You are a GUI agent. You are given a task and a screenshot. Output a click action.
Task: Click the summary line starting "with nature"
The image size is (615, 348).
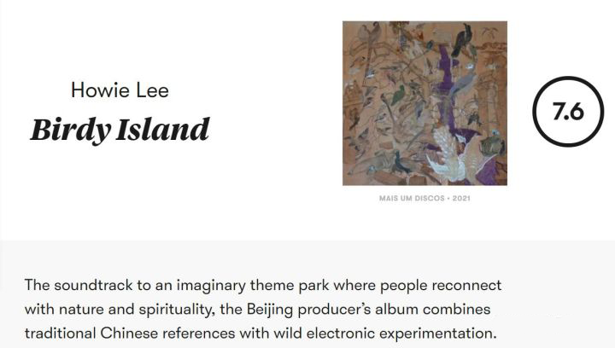pos(257,308)
